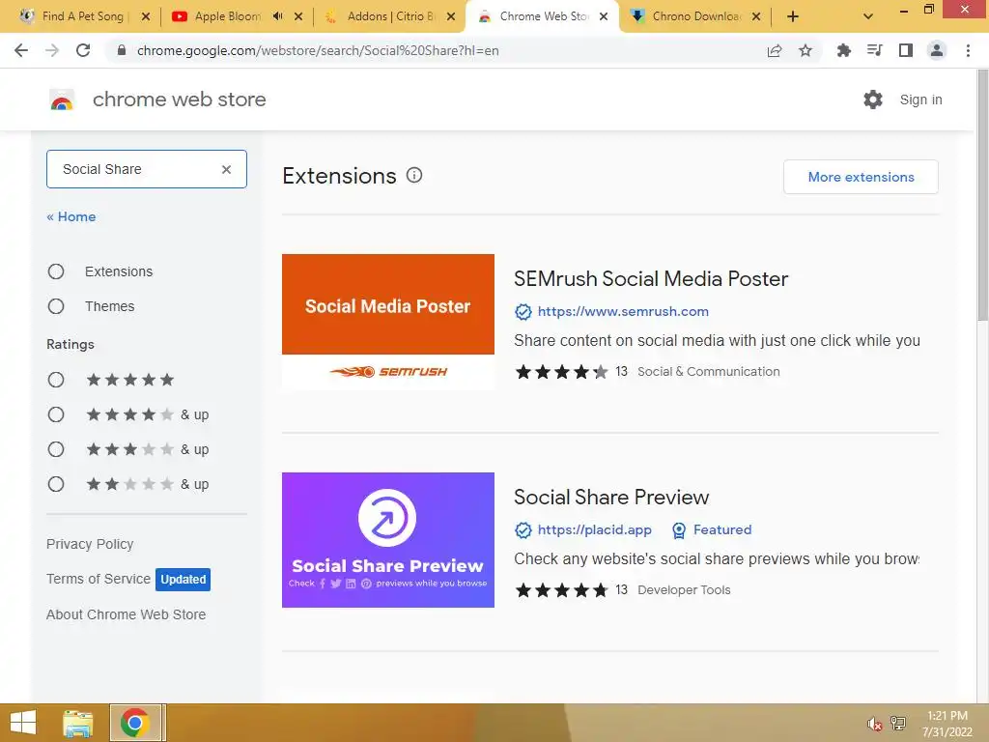The image size is (989, 742).
Task: Open a new browser tab
Action: tap(793, 16)
